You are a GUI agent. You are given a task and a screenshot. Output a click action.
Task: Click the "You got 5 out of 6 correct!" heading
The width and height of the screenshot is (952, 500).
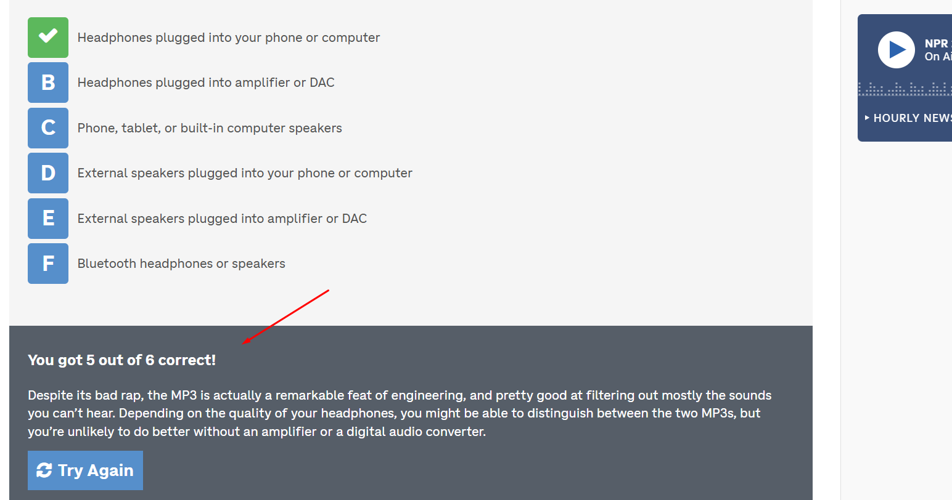click(x=122, y=360)
